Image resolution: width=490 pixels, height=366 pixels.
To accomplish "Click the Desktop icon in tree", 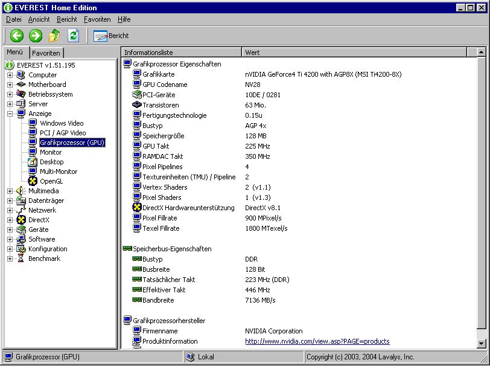I will 33,162.
